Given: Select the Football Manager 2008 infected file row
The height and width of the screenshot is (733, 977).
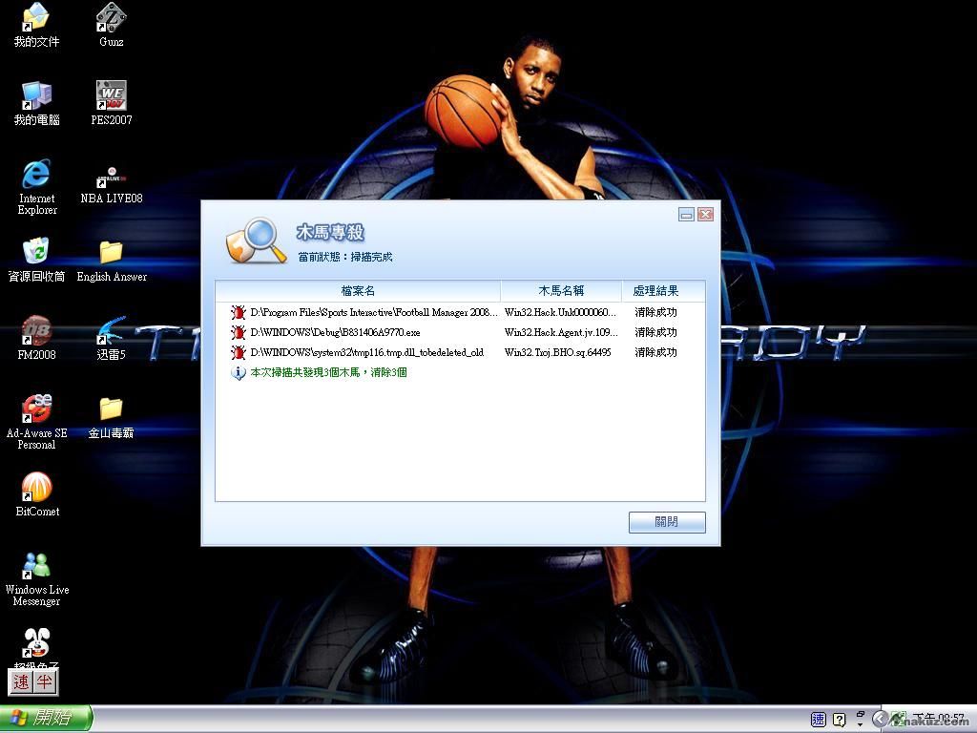Looking at the screenshot, I should [x=460, y=312].
